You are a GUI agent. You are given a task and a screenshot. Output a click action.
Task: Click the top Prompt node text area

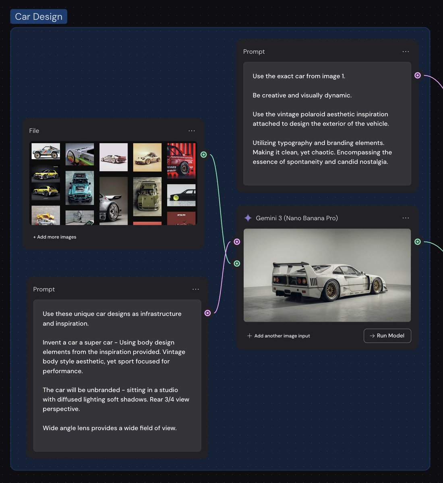click(x=327, y=124)
